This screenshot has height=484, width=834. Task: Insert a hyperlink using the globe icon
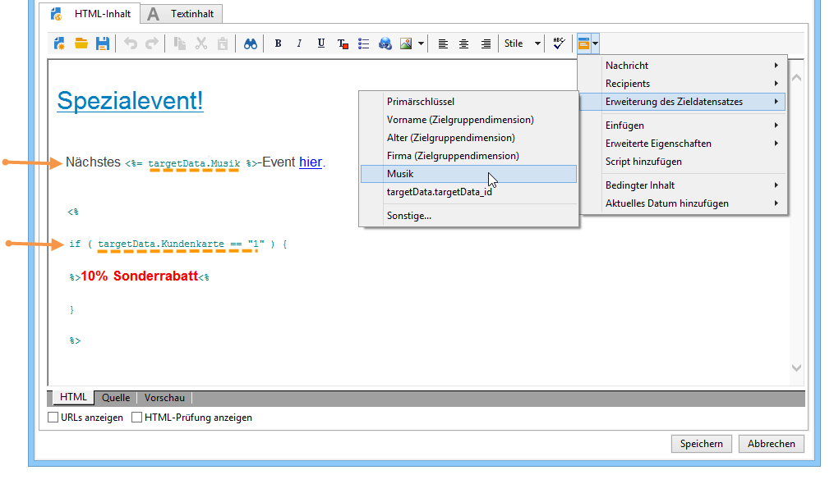point(385,43)
